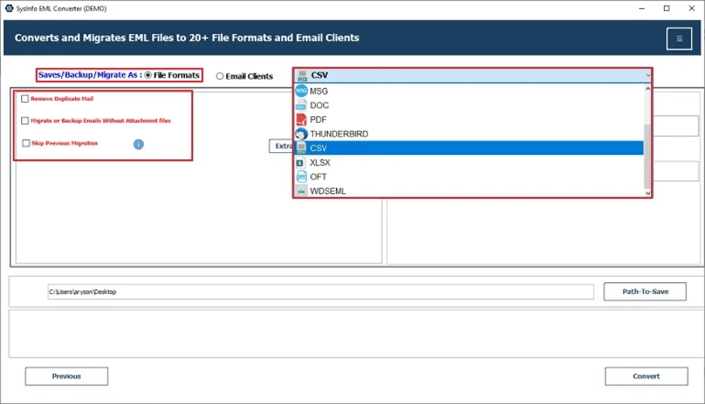The height and width of the screenshot is (404, 705).
Task: Enable the Remove Duplicate Mail checkbox
Action: [25, 99]
